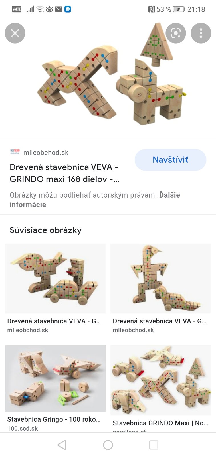Open Google Lens image search
Screen dimensions: 216x458
[x=176, y=33]
